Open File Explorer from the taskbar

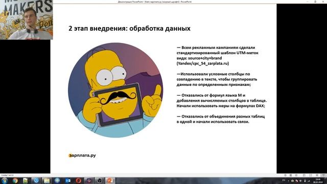coord(46,180)
